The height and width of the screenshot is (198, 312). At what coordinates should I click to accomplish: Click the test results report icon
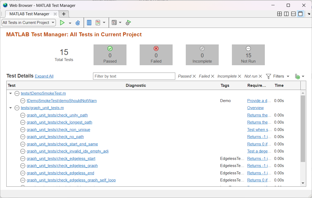[x=98, y=23]
